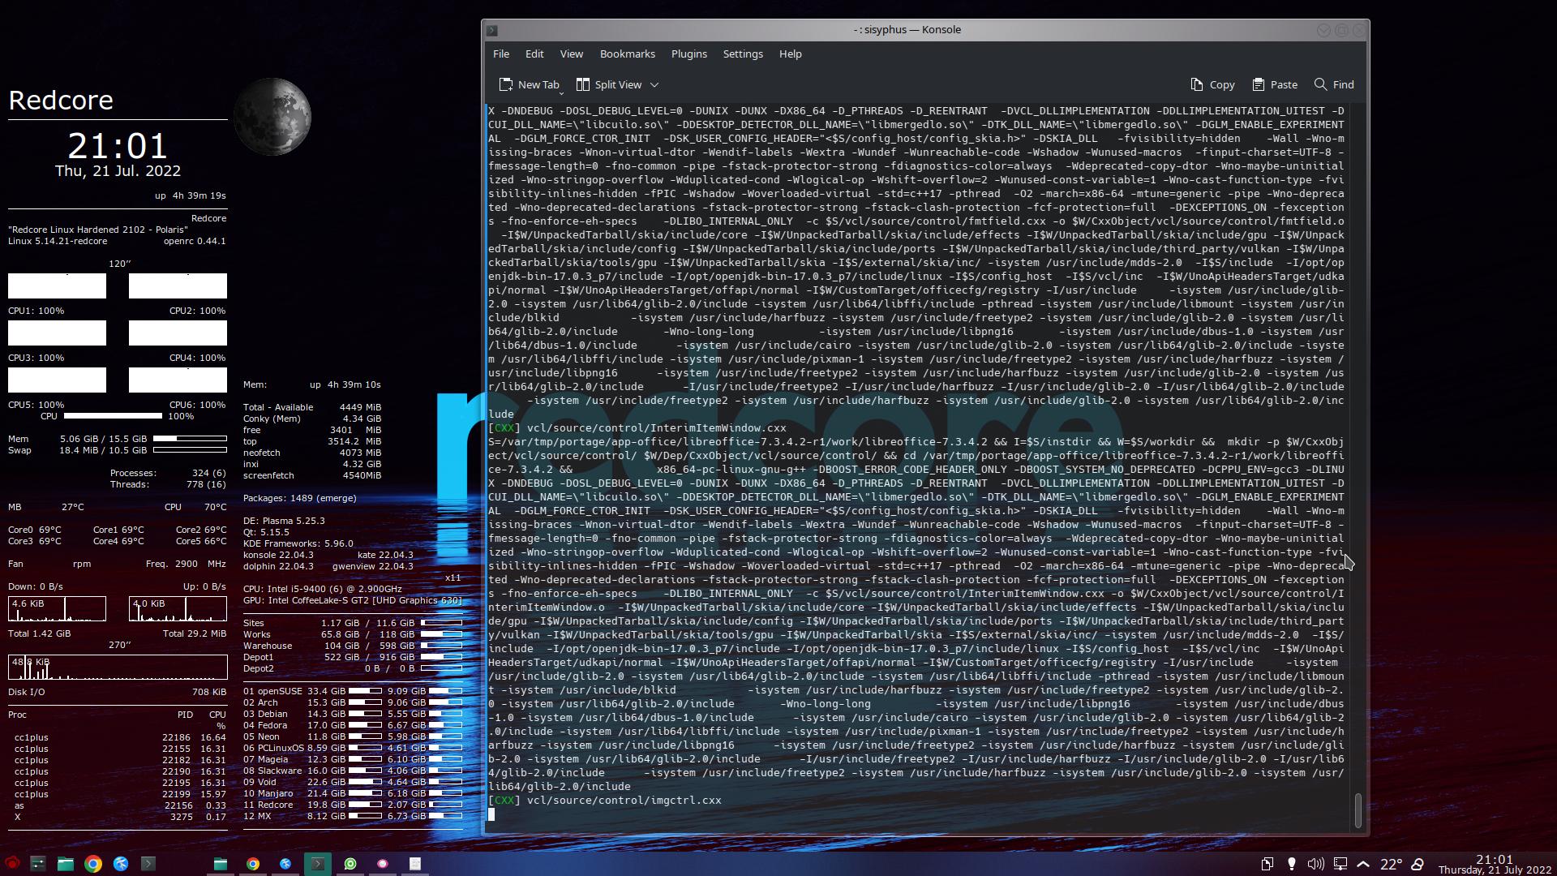Screen dimensions: 1557x876
Task: Show hidden tray icons with the up arrow
Action: (x=1363, y=864)
